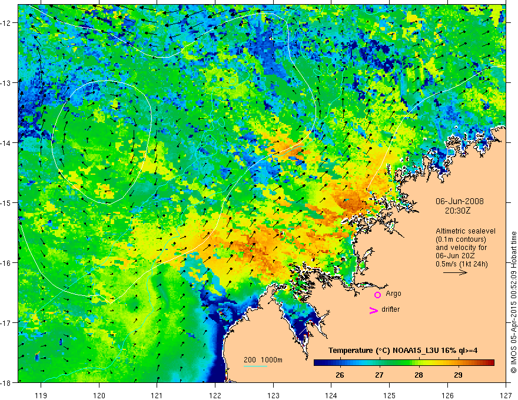The width and height of the screenshot is (518, 400).
Task: Click the '06-Jun-2008' date label
Action: [460, 201]
